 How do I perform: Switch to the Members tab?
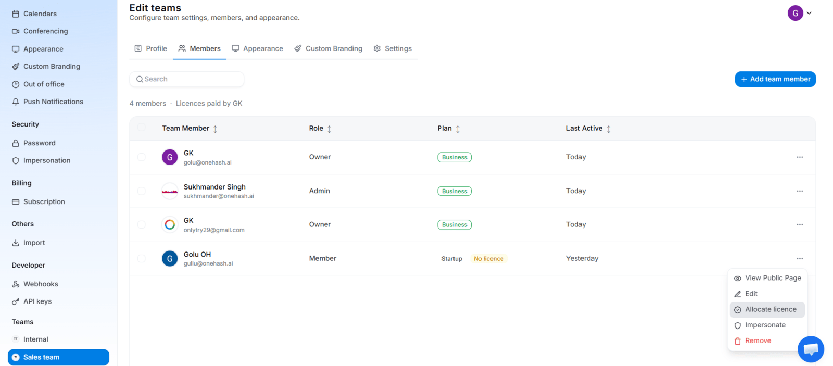[199, 49]
